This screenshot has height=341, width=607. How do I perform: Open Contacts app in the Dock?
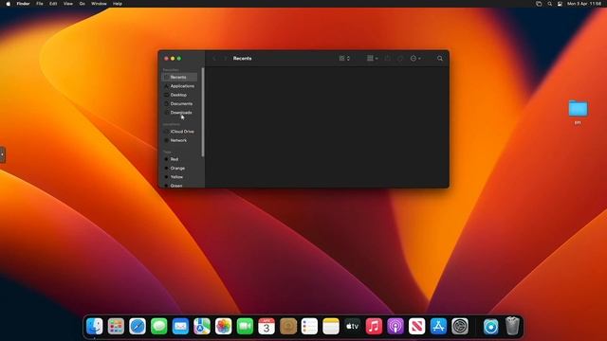click(x=288, y=326)
